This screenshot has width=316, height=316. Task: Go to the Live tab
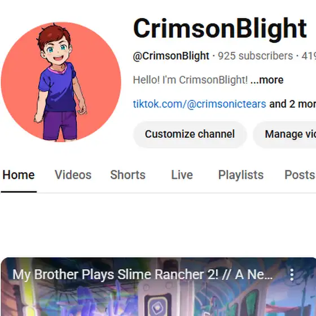[x=182, y=175]
